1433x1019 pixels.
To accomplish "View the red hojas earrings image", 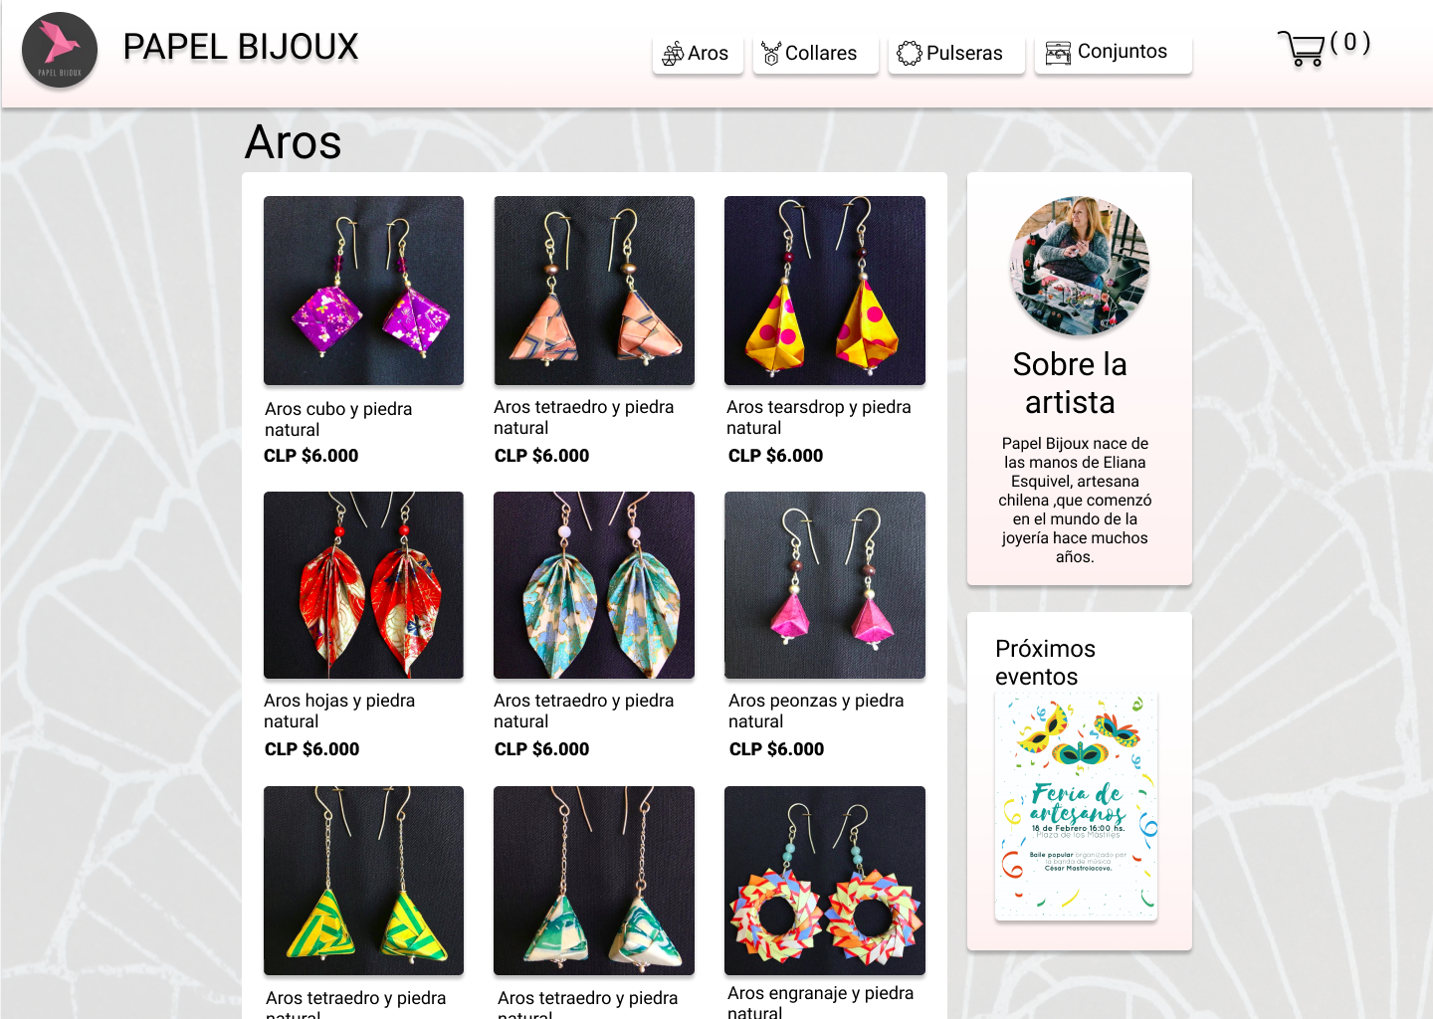I will tap(363, 585).
